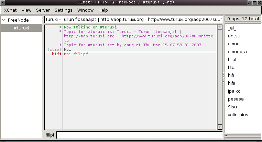
Task: Open the View menu
Action: (x=26, y=10)
